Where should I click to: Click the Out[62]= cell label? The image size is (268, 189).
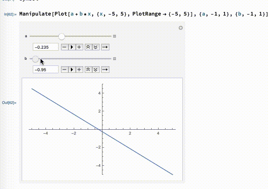click(x=9, y=103)
